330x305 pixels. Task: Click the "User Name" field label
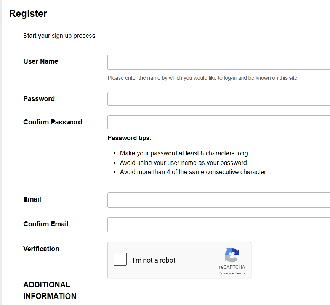41,61
